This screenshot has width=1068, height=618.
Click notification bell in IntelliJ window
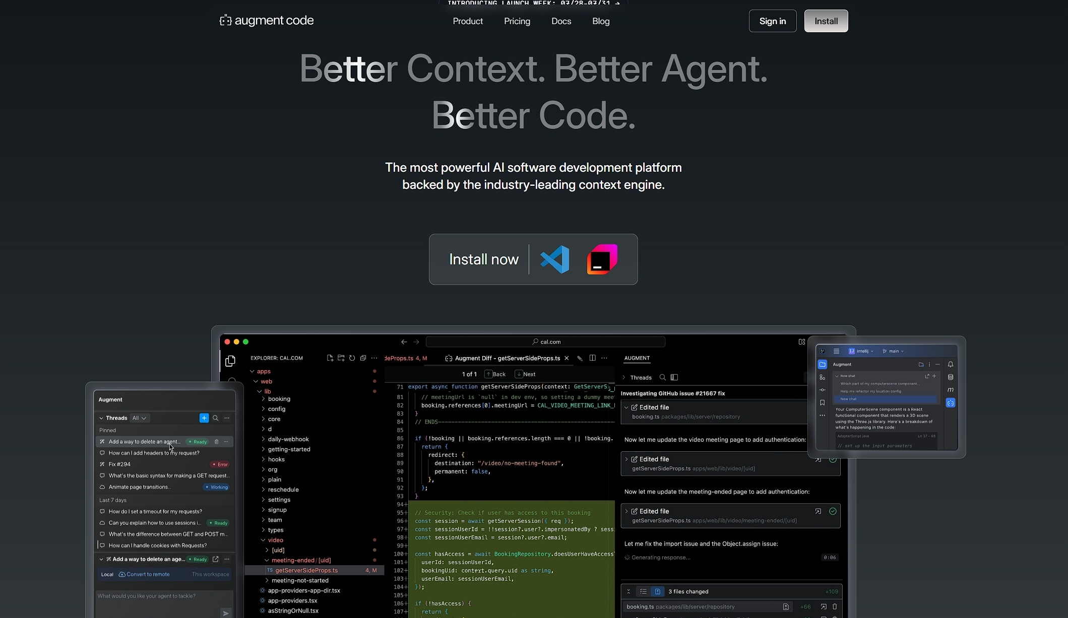pos(951,365)
